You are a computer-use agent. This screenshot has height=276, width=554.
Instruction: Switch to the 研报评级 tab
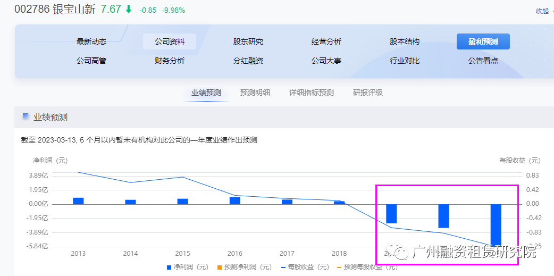coord(368,93)
